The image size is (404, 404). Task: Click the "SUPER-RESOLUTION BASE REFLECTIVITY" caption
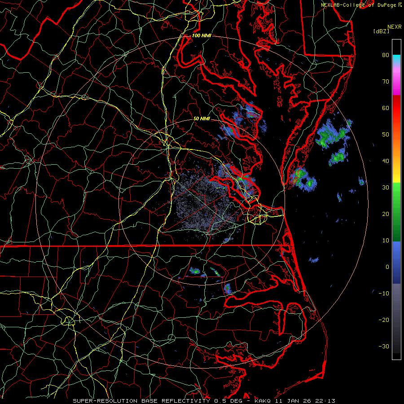coord(141,401)
